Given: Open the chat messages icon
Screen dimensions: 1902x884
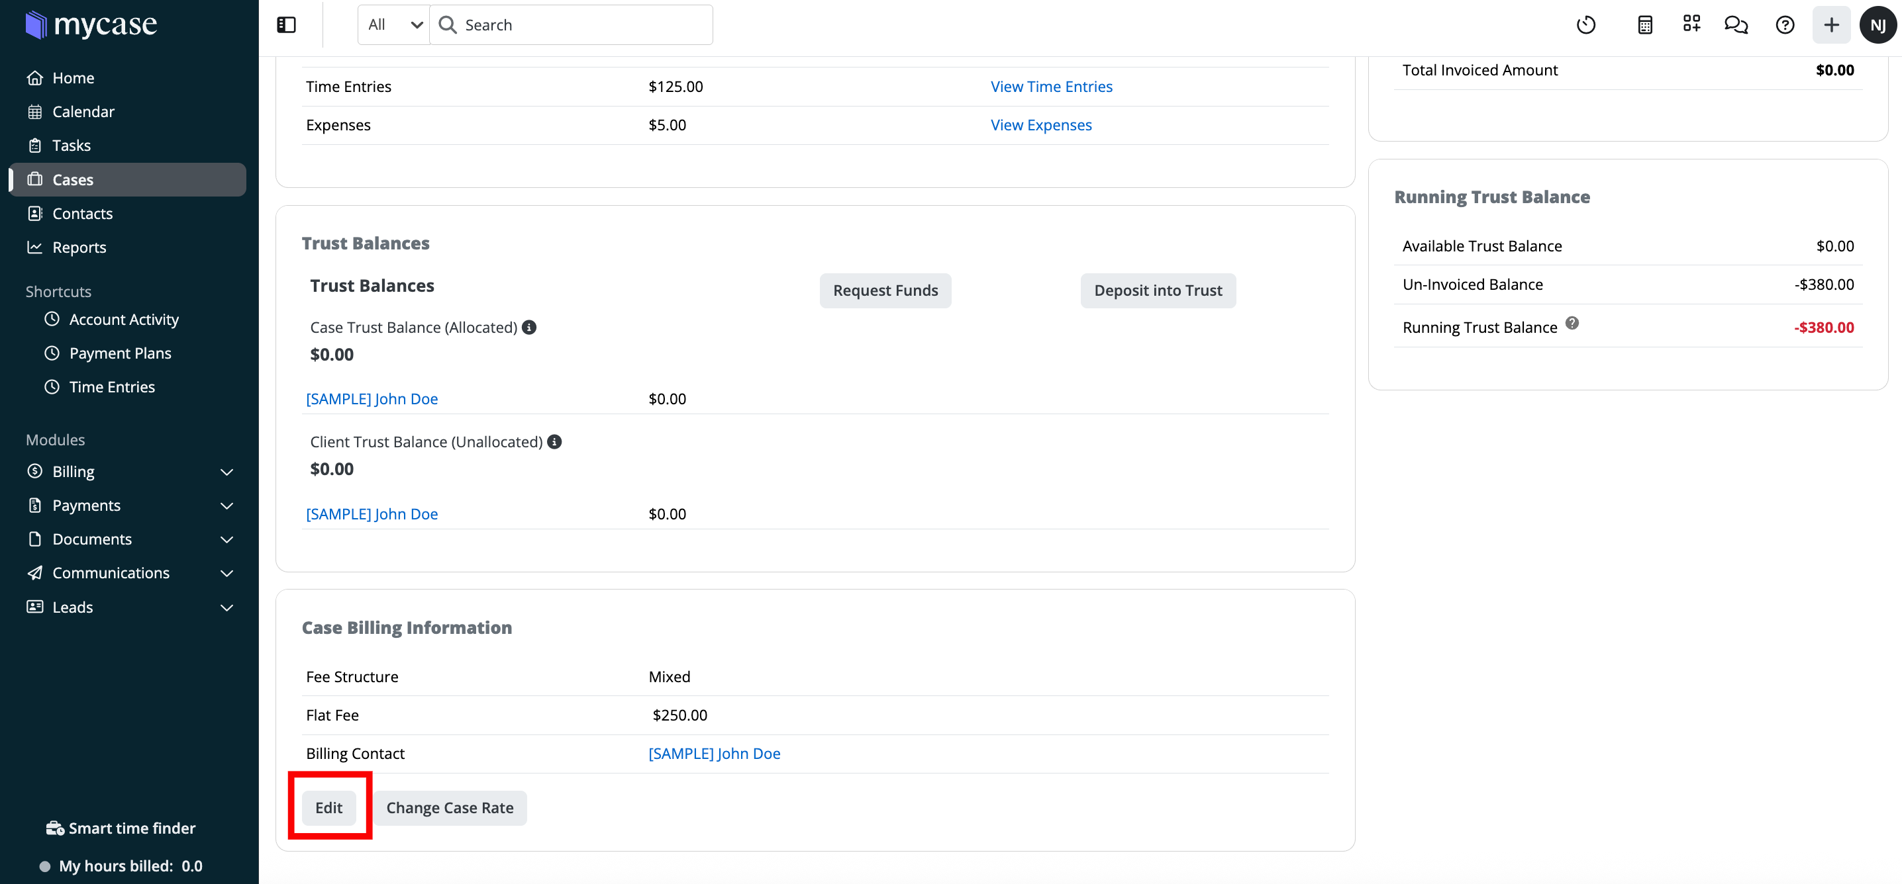Looking at the screenshot, I should (x=1735, y=25).
